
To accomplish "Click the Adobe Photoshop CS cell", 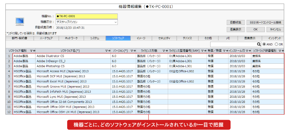I will point(73,66).
